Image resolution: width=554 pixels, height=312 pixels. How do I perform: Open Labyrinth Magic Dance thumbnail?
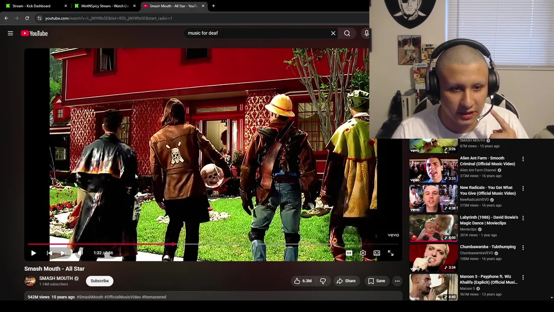(433, 228)
